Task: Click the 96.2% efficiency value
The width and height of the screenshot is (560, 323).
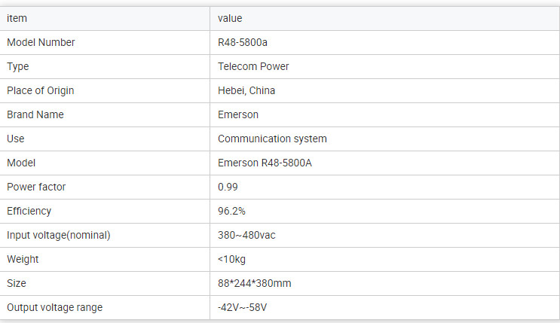Action: click(x=231, y=211)
